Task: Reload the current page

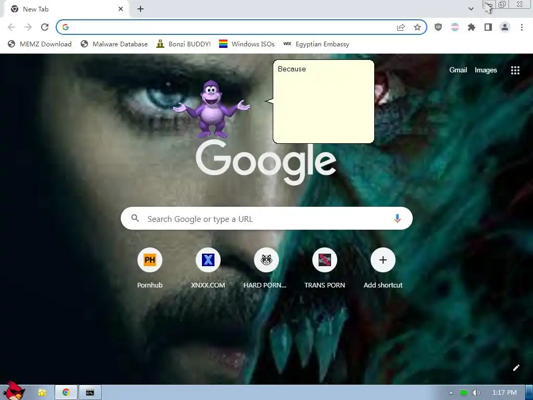Action: tap(45, 27)
